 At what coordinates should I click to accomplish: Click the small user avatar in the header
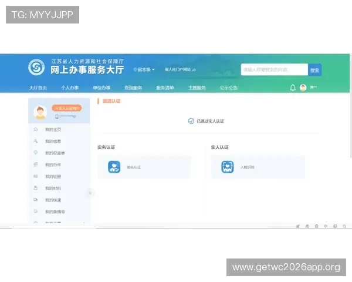click(303, 88)
